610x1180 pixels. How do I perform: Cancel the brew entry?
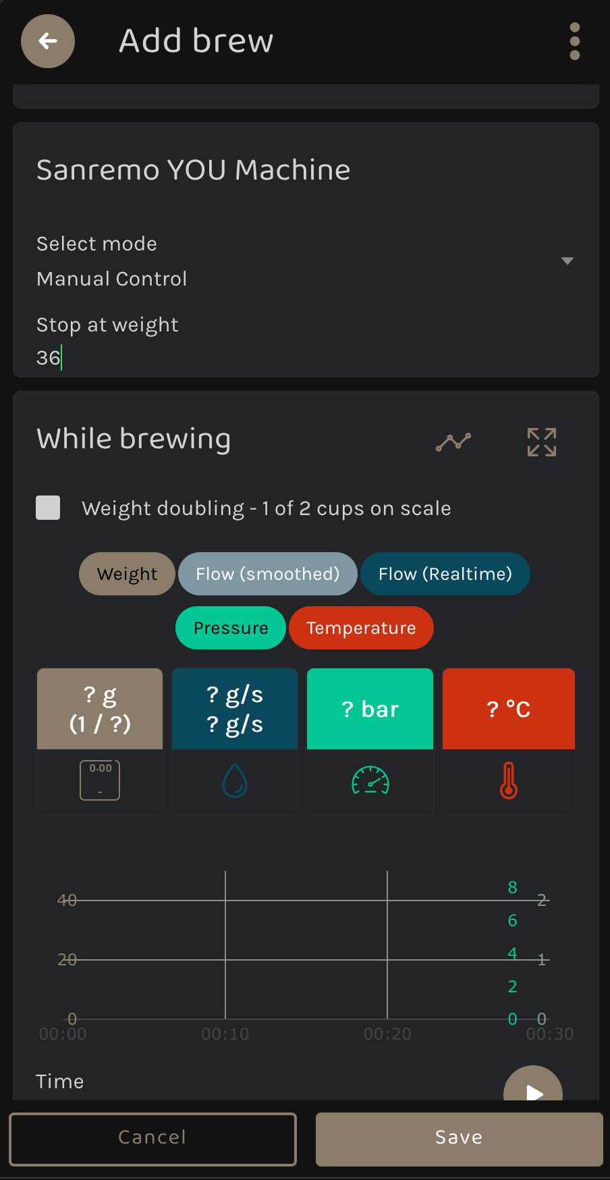coord(152,1139)
